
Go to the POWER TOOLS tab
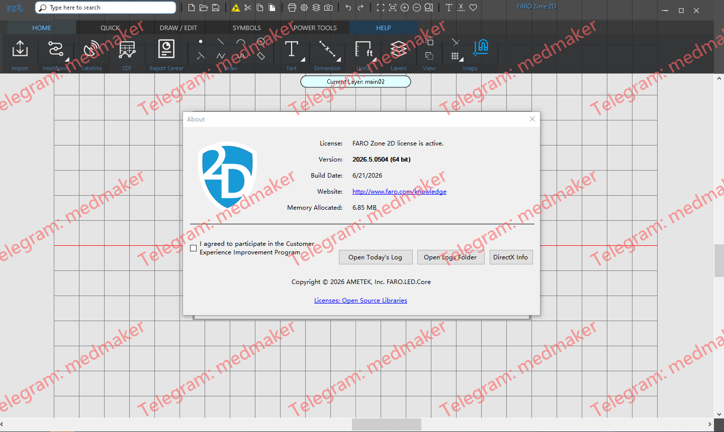click(315, 28)
